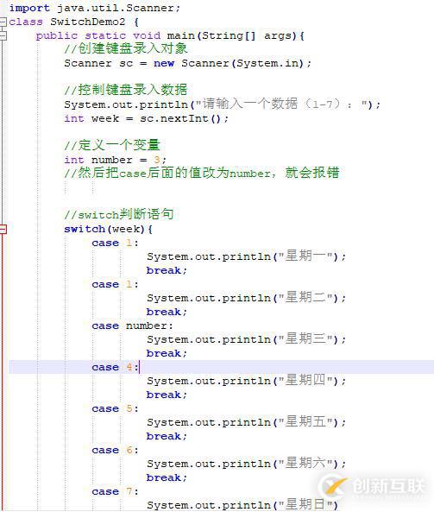Click the switch(week){ statement

point(109,229)
